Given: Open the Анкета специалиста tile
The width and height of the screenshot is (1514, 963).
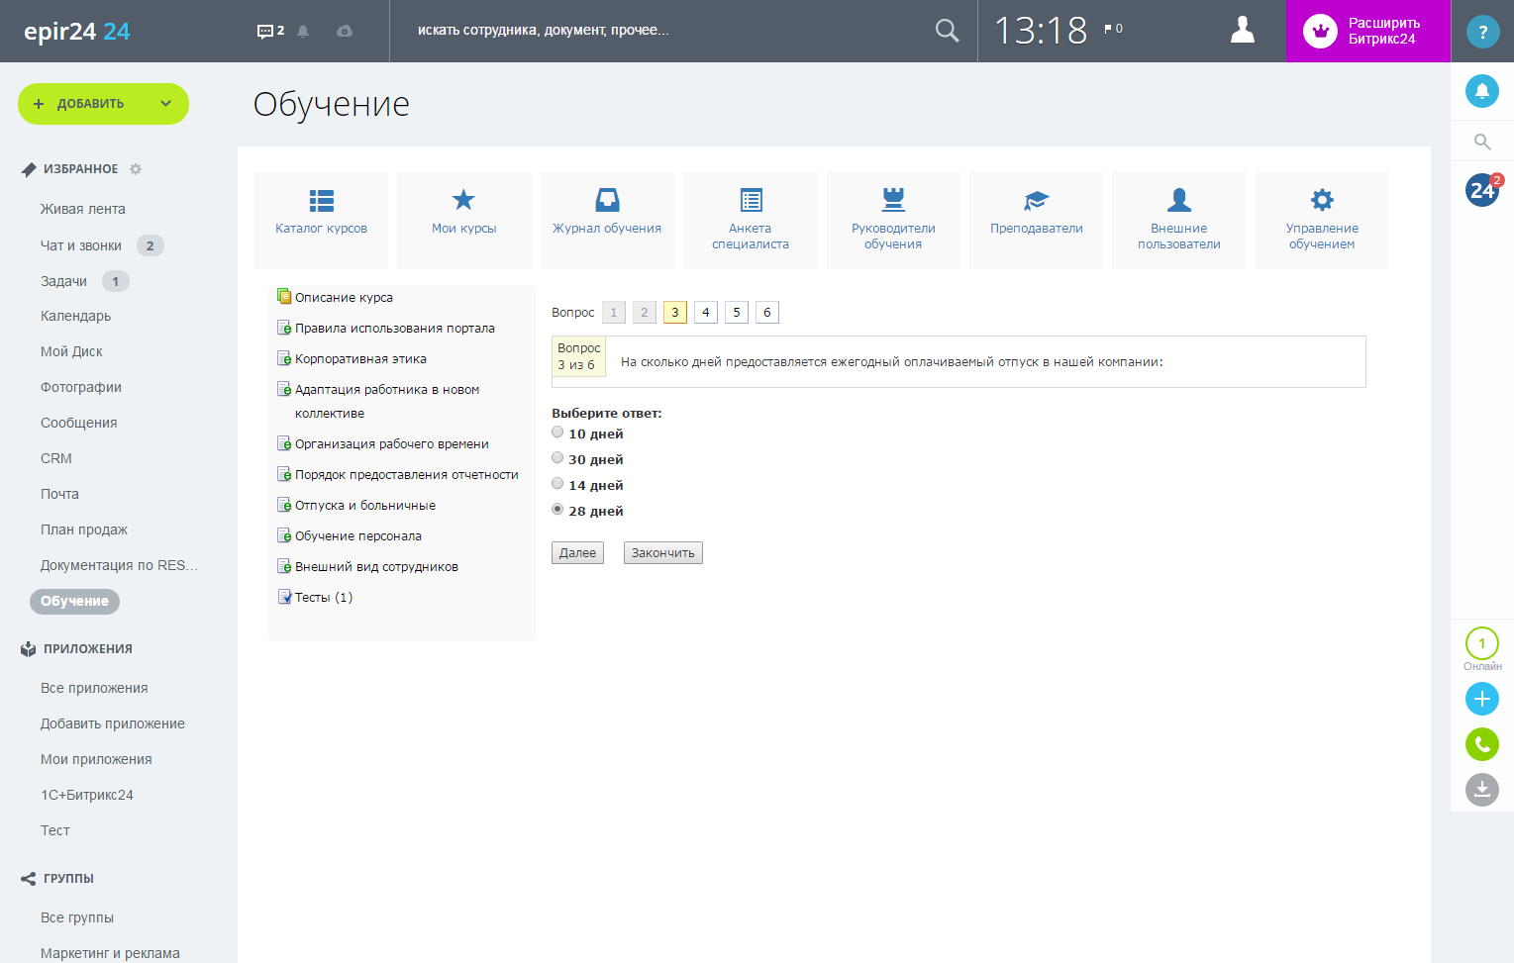Looking at the screenshot, I should click(x=751, y=221).
